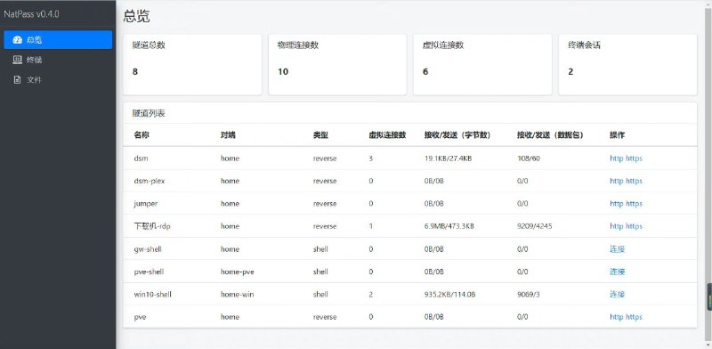This screenshot has height=349, width=712.
Task: Click the 物理连接数 summary card
Action: (x=337, y=64)
